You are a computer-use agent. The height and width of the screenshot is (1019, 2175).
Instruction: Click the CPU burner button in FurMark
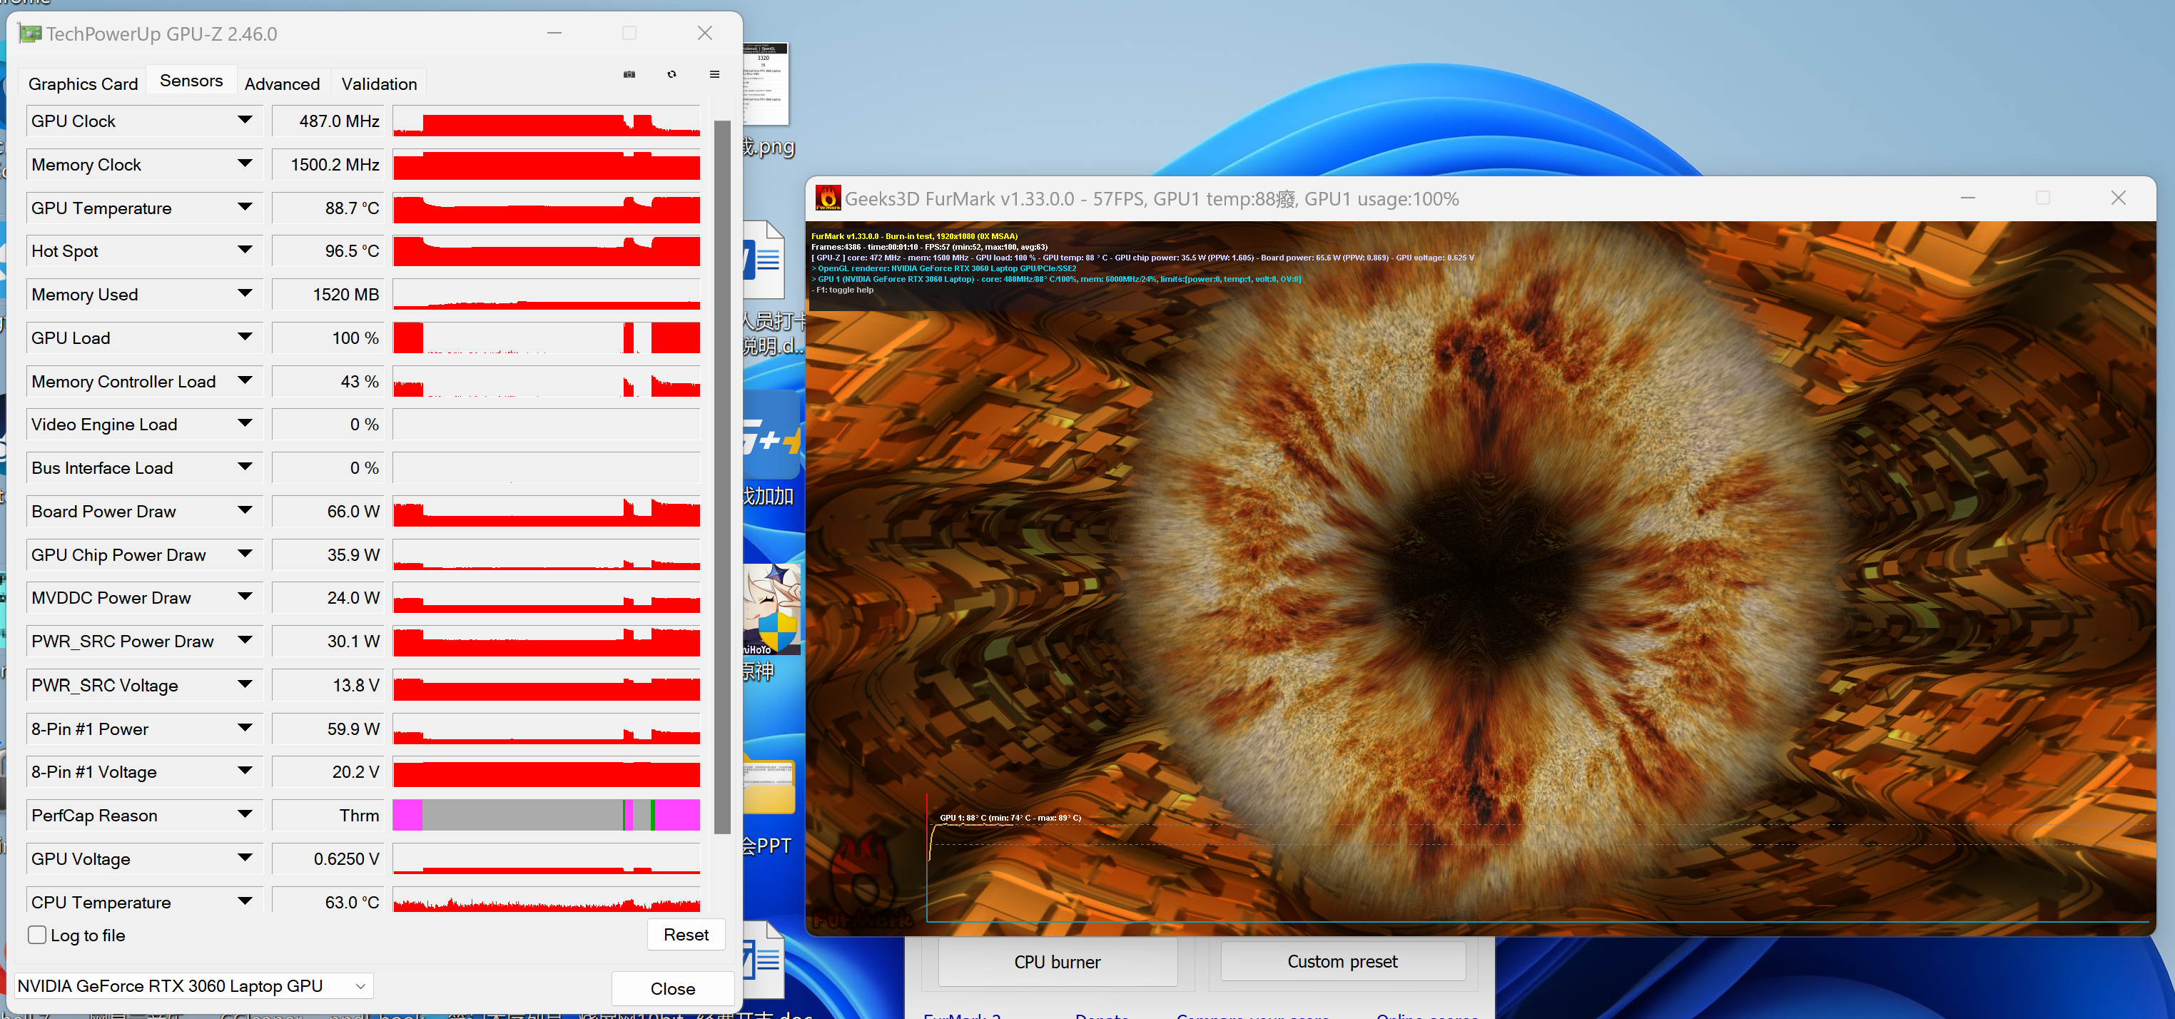pos(1057,962)
